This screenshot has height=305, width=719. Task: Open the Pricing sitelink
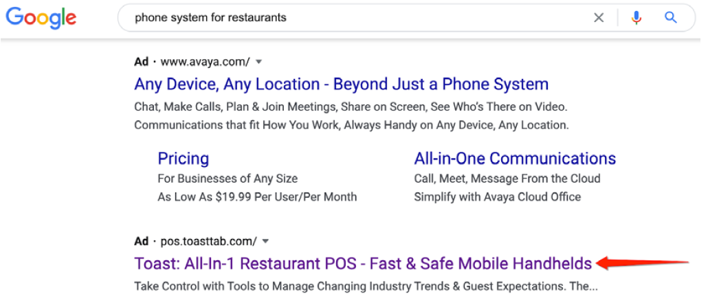click(x=184, y=159)
